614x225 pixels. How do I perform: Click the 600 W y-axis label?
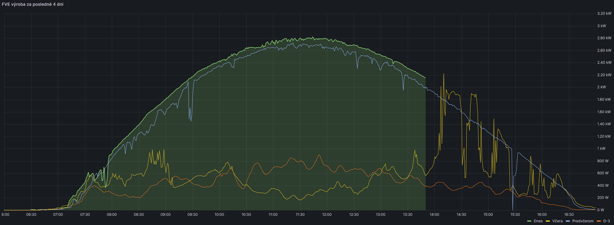click(x=603, y=173)
